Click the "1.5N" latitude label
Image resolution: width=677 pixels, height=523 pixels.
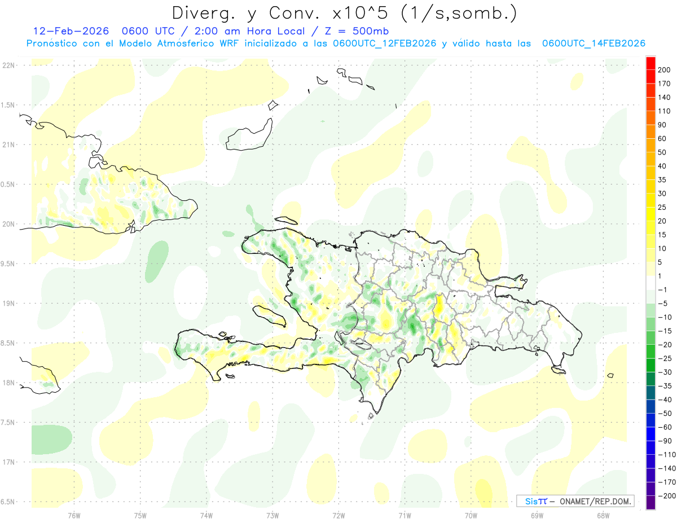[x=8, y=105]
